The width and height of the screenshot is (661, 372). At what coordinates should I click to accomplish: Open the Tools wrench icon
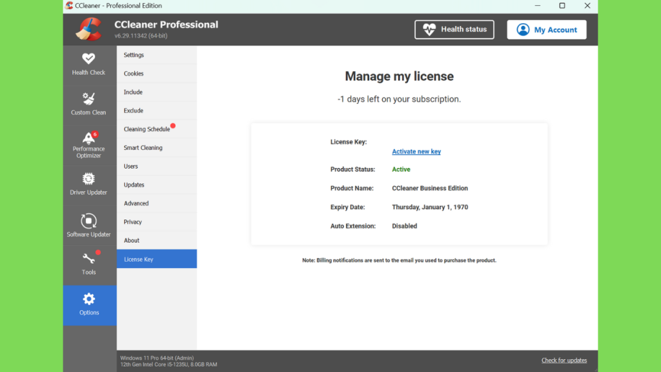click(x=88, y=258)
